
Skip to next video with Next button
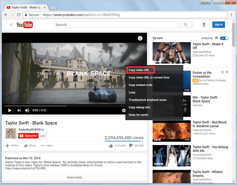click(x=19, y=110)
